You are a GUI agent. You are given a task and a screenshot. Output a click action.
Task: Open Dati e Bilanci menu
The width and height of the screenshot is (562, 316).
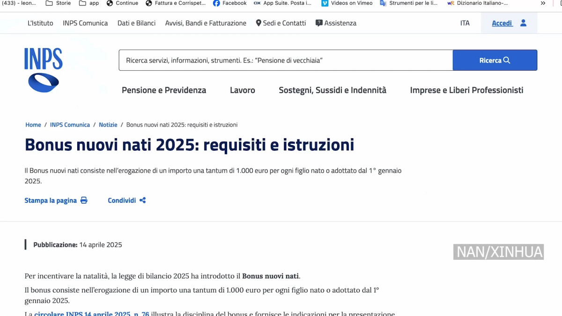tap(136, 23)
